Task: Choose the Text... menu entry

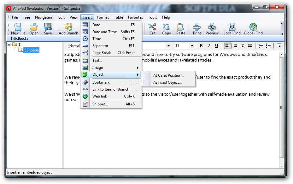Action: coord(111,60)
